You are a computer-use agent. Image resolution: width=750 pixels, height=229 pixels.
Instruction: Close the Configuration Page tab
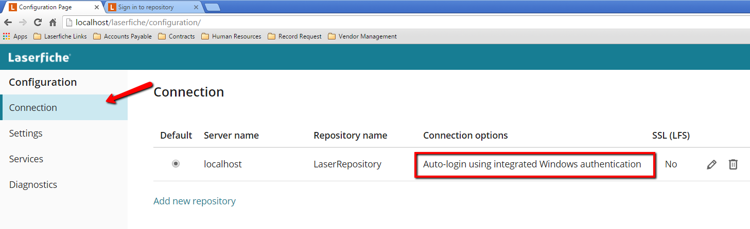pos(97,7)
